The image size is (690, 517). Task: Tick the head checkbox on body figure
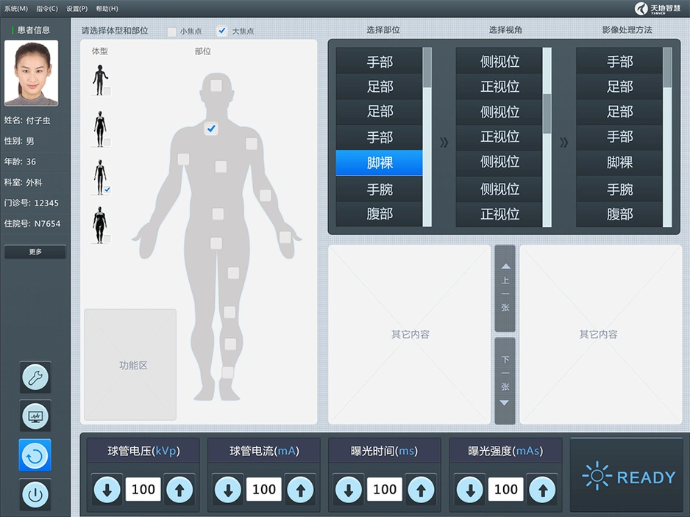tap(216, 85)
